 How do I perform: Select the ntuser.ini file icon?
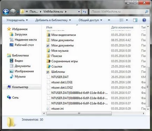48,108
